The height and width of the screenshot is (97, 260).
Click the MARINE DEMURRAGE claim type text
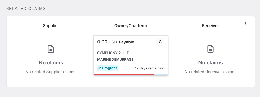click(x=115, y=59)
